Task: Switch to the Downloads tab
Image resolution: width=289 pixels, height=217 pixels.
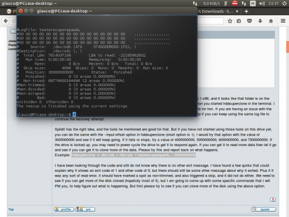Action: (x=215, y=12)
